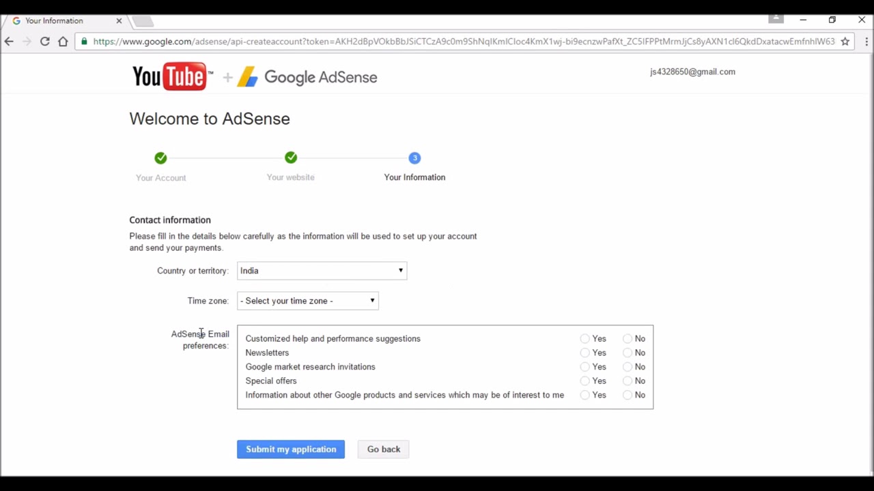Select Yes for other Google products information
The image size is (874, 491).
(584, 395)
